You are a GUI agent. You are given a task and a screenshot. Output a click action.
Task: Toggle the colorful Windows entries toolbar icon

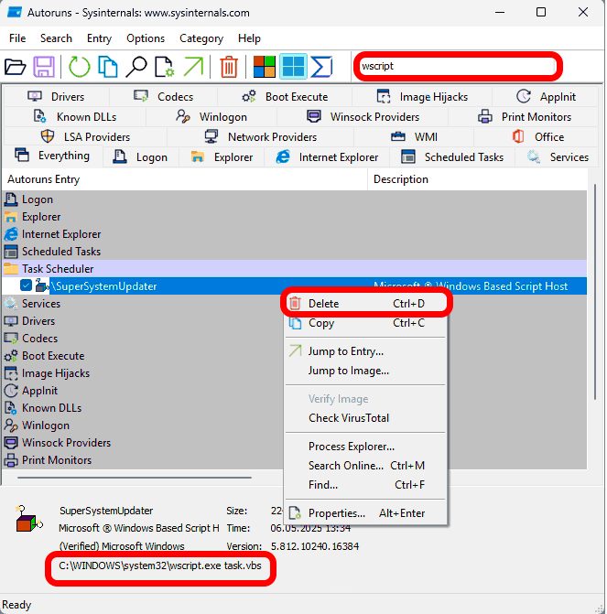coord(264,67)
